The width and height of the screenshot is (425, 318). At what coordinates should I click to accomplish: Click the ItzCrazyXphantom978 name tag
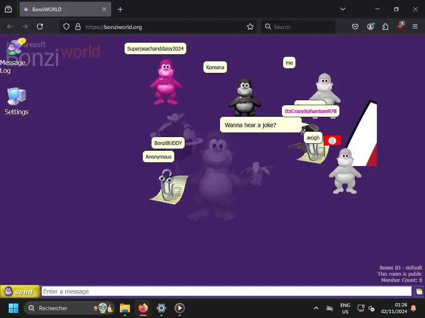point(310,111)
